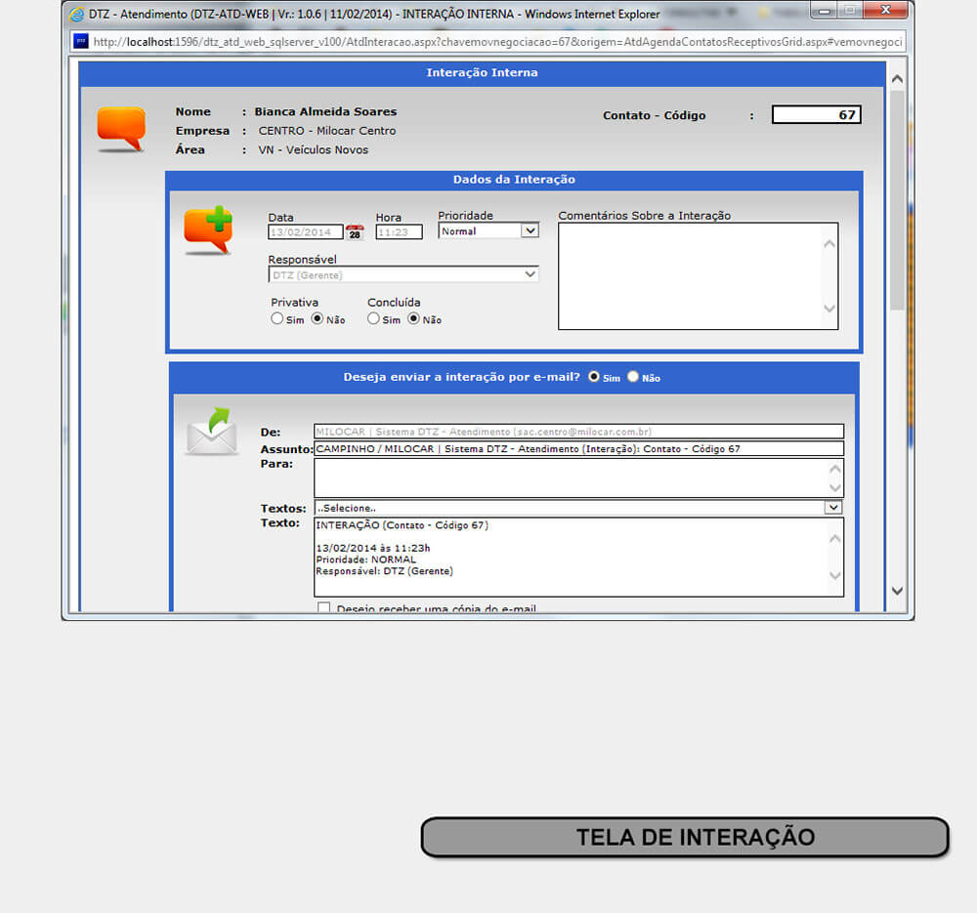The image size is (977, 913).
Task: Open the Textos template dropdown
Action: coord(578,508)
